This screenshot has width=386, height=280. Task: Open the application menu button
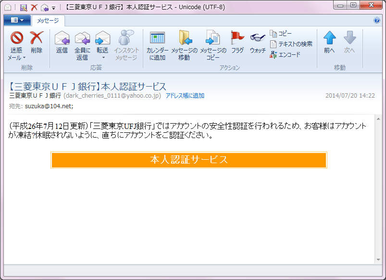pyautogui.click(x=17, y=20)
